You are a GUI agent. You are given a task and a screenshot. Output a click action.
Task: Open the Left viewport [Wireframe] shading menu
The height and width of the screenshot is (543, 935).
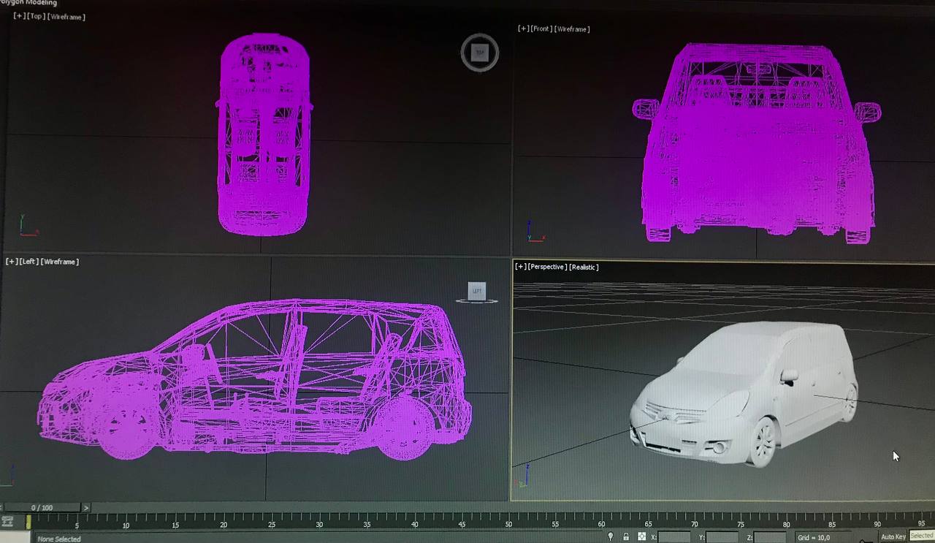point(60,261)
